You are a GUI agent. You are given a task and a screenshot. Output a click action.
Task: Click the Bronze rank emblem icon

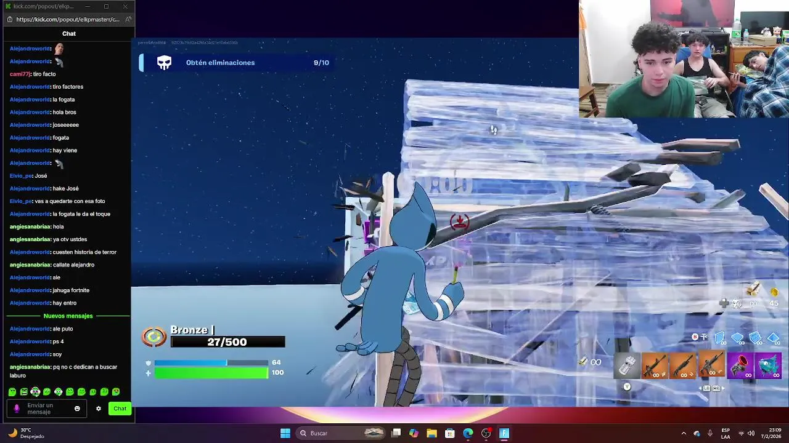pyautogui.click(x=154, y=337)
